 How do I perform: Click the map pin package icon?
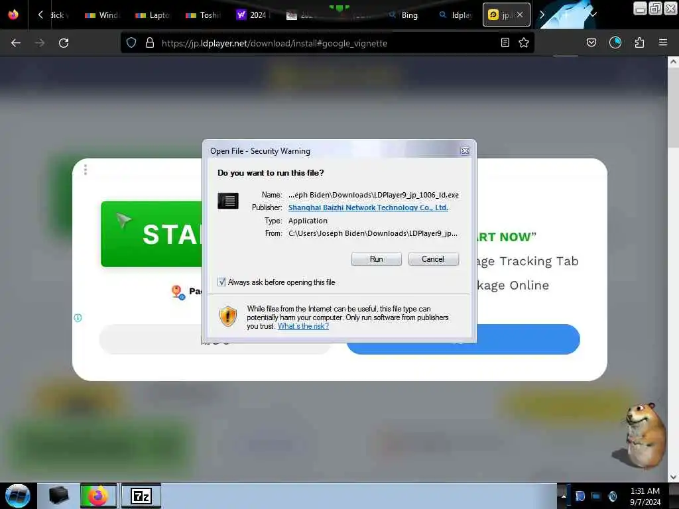click(x=178, y=292)
